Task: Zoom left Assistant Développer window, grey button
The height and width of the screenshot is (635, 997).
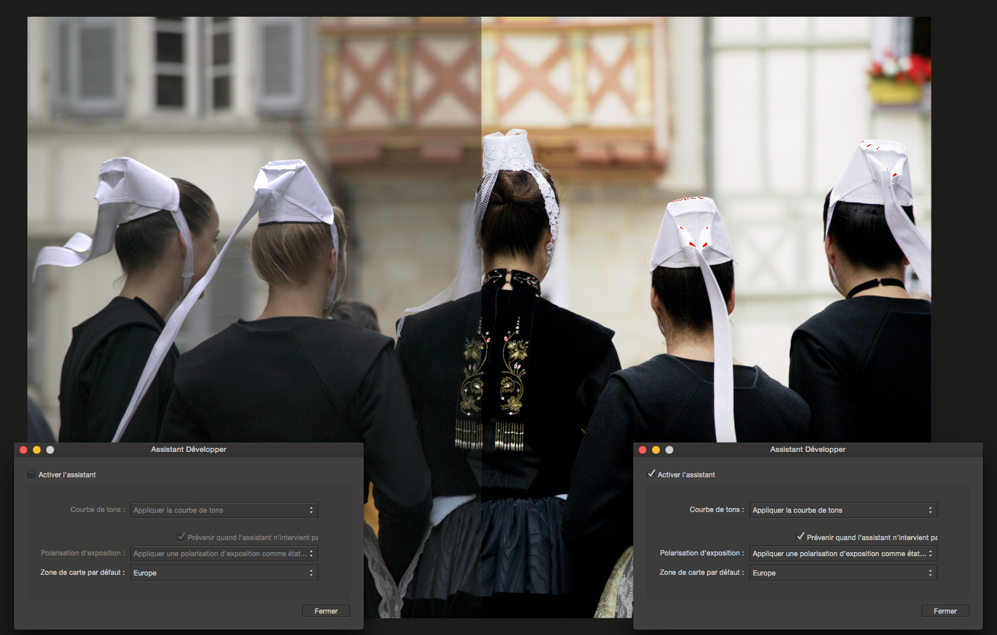Action: (x=50, y=450)
